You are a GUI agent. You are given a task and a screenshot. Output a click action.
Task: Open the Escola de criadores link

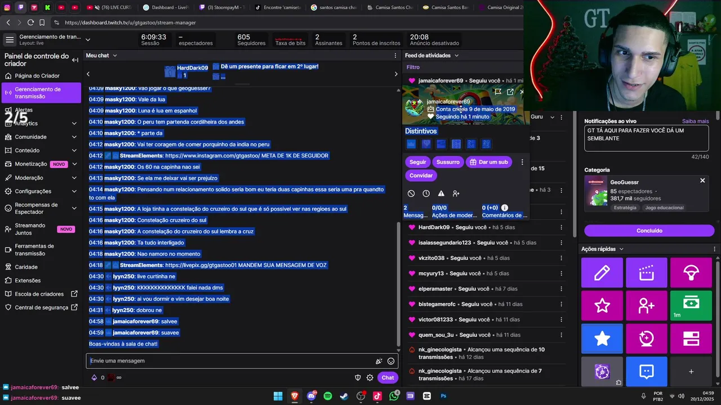tap(41, 294)
